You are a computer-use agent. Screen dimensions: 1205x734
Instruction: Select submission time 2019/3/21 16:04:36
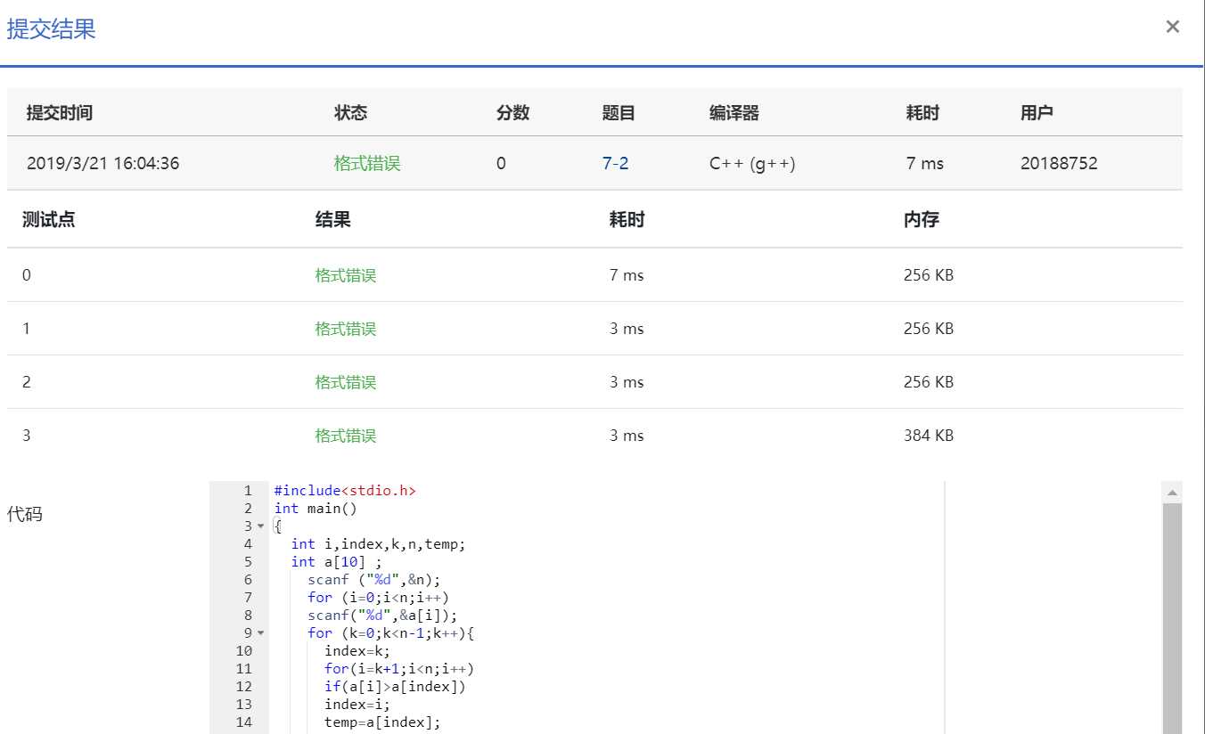click(102, 163)
